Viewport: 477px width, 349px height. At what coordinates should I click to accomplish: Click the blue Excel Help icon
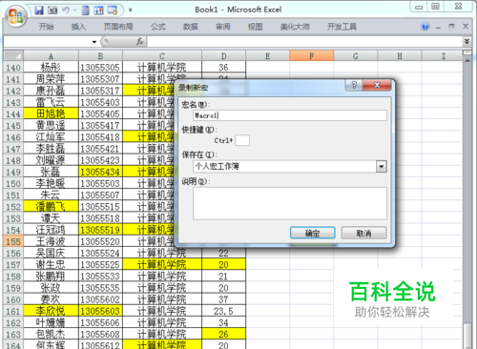(x=425, y=27)
